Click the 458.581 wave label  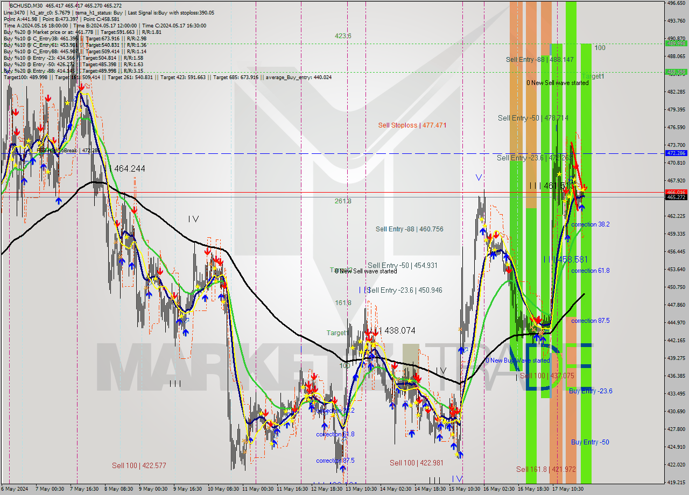572,259
